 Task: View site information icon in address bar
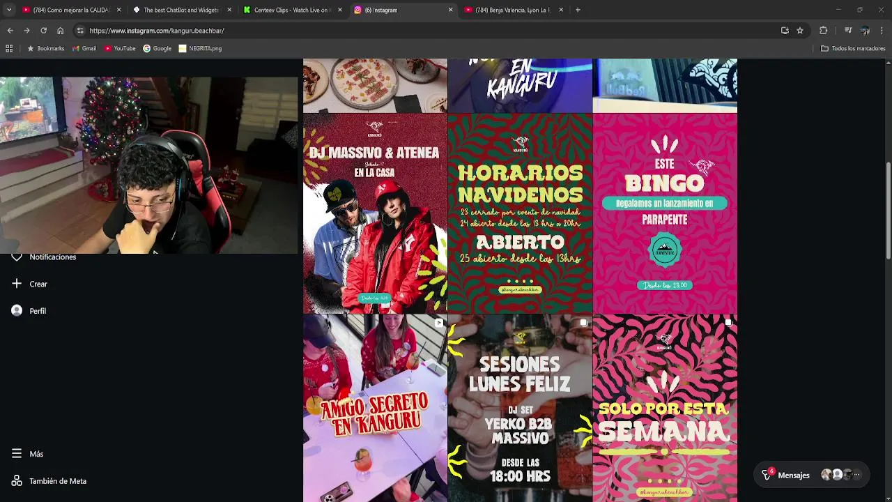click(x=80, y=31)
